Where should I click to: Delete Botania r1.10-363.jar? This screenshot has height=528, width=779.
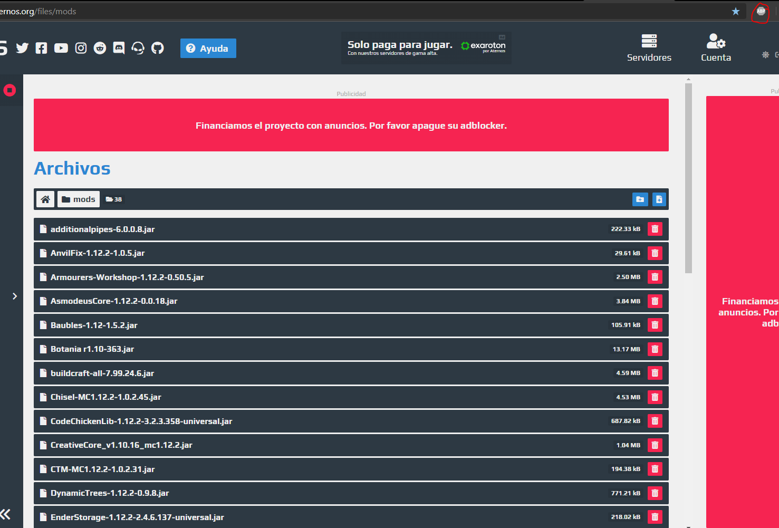tap(655, 349)
